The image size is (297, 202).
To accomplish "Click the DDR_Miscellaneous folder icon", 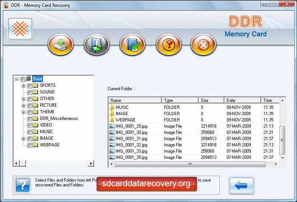I will (35, 119).
